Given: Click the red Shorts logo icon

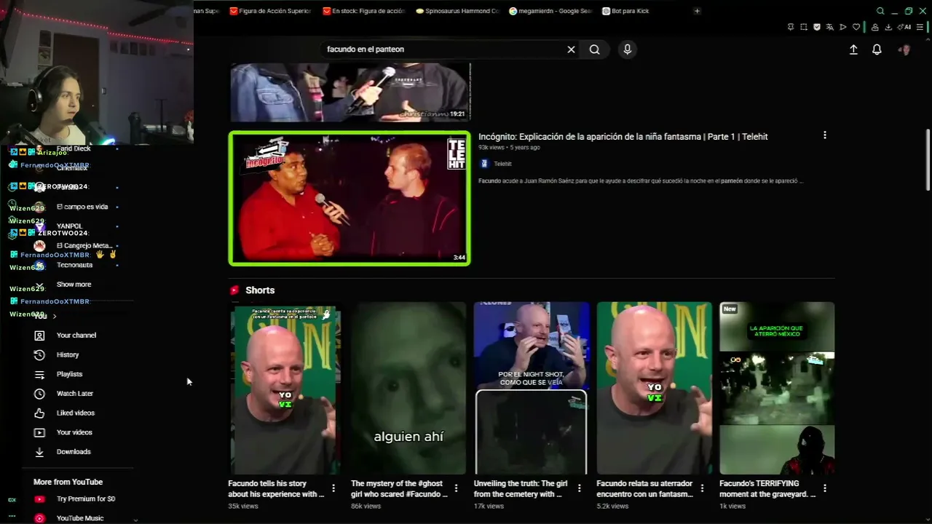Looking at the screenshot, I should (234, 290).
